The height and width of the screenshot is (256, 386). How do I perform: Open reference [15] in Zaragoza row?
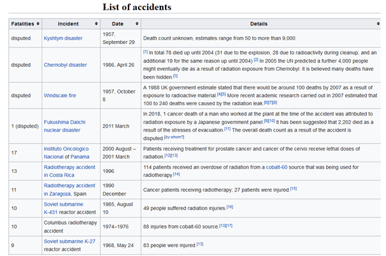pyautogui.click(x=293, y=188)
